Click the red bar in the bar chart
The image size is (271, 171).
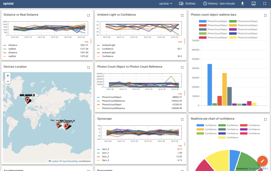219,101
